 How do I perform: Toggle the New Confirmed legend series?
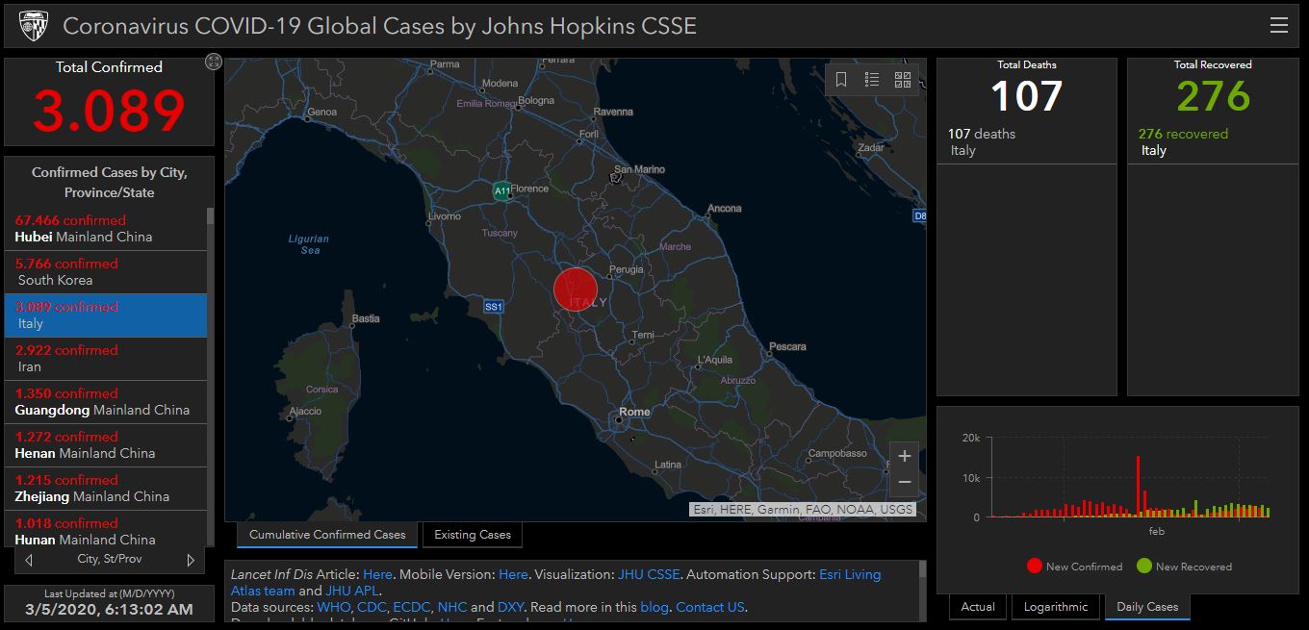pos(1074,567)
